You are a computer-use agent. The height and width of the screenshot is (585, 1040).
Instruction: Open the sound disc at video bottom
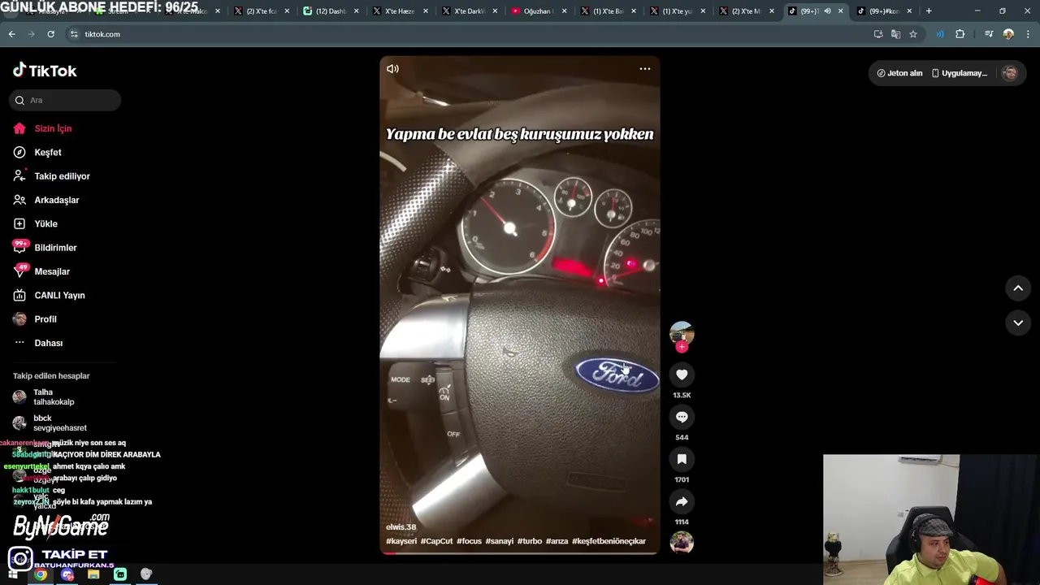point(682,542)
